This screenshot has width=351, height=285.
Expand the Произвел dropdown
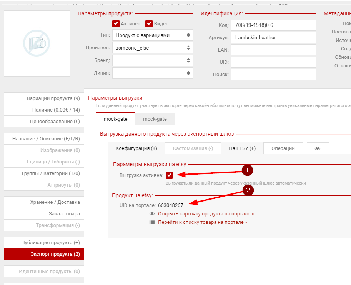152,48
